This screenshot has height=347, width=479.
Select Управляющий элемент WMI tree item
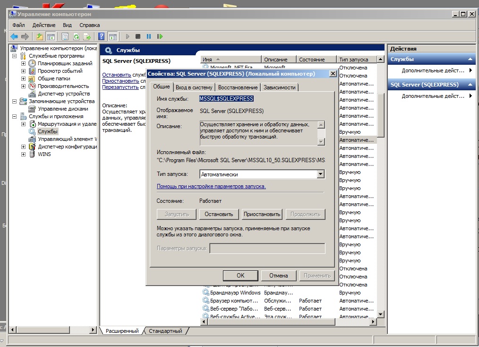(x=67, y=139)
